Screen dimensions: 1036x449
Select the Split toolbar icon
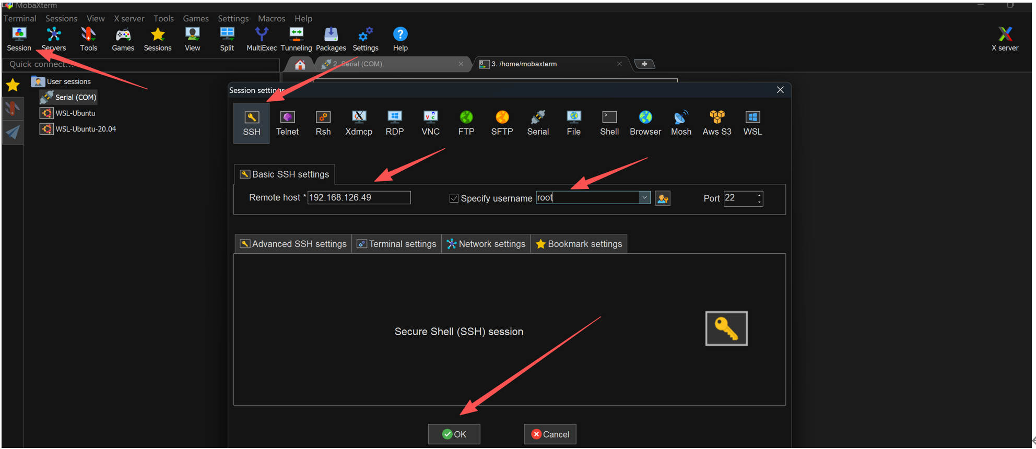tap(227, 39)
